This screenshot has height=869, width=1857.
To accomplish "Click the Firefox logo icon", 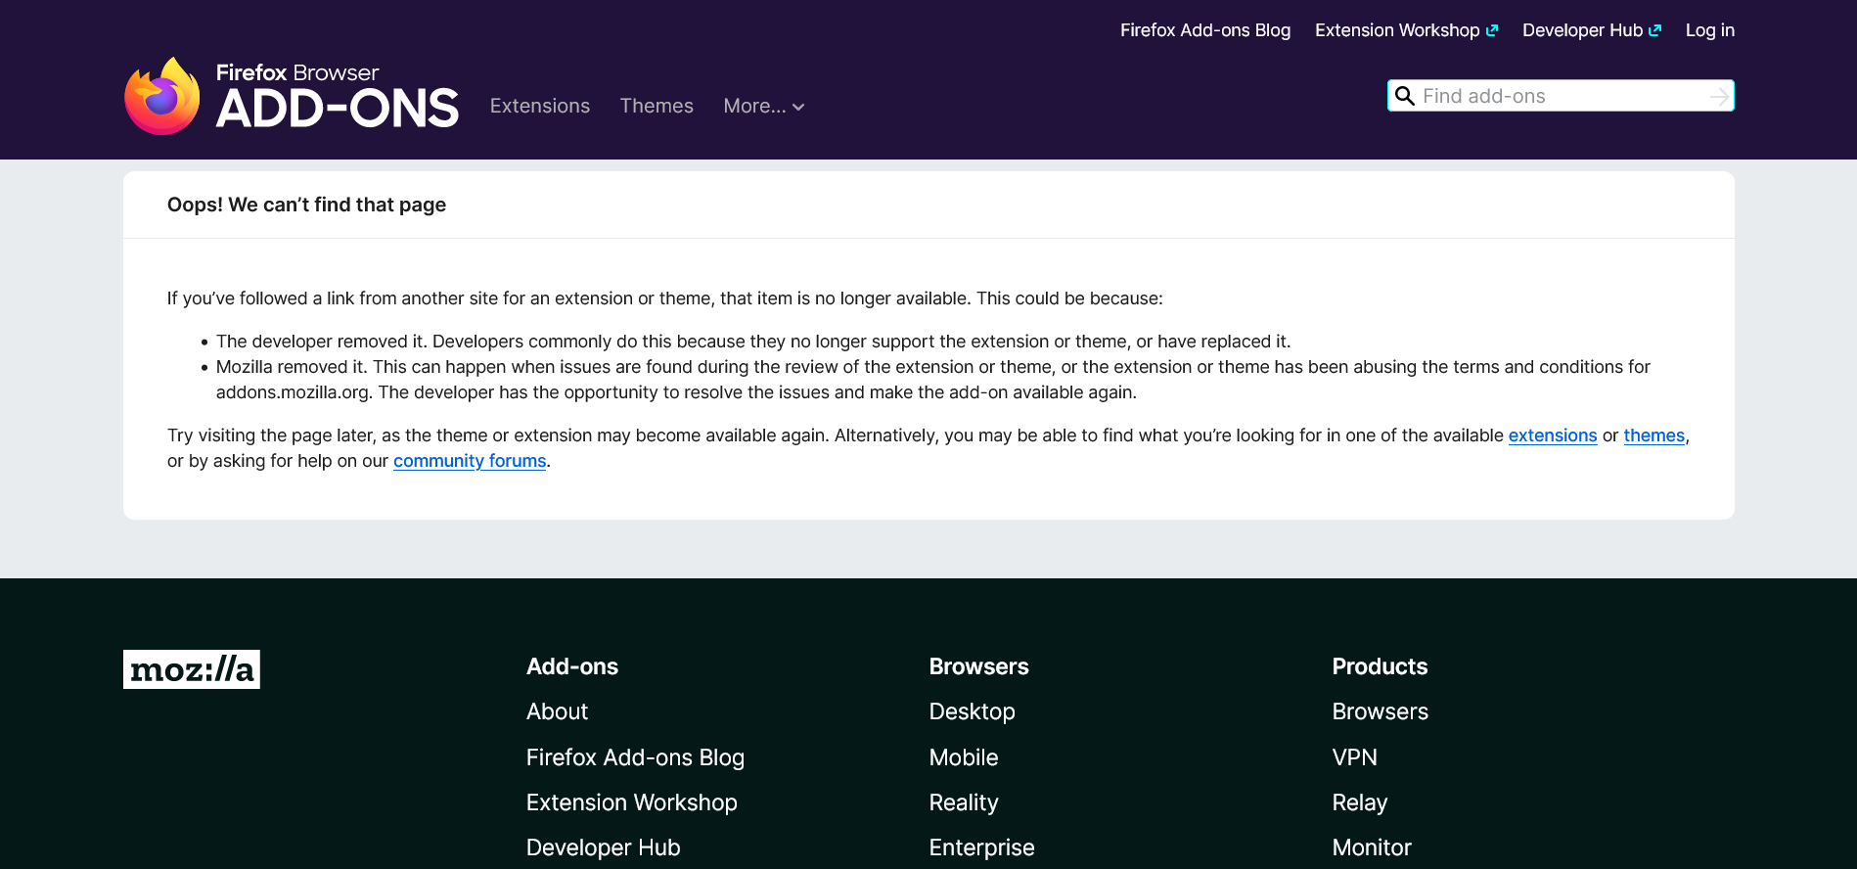I will point(162,96).
